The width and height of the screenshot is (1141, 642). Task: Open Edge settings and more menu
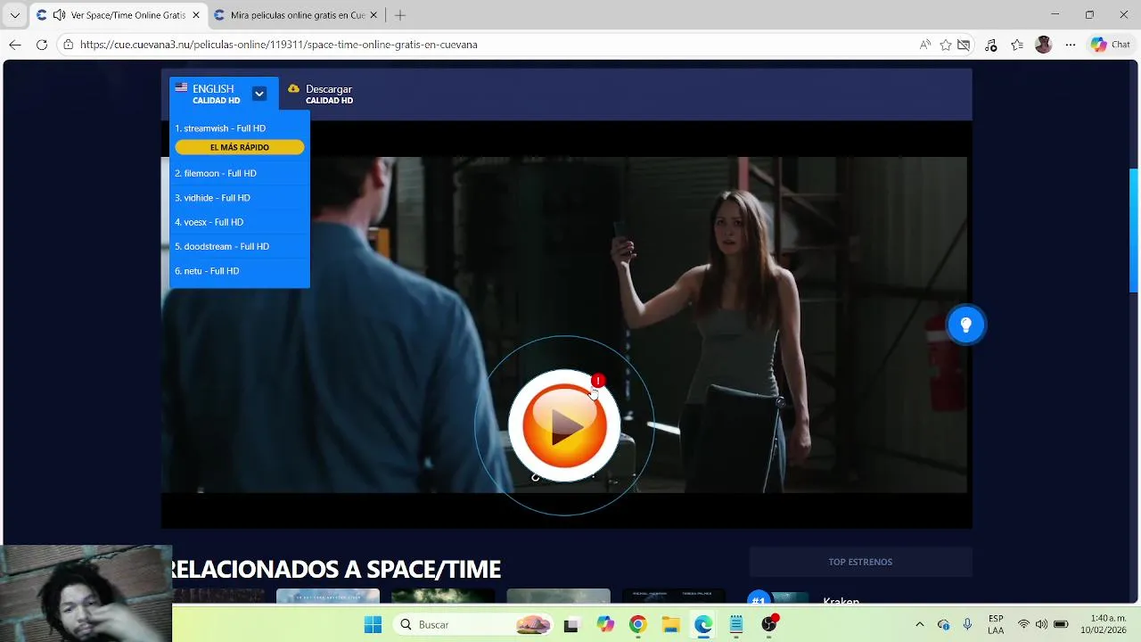point(1071,45)
